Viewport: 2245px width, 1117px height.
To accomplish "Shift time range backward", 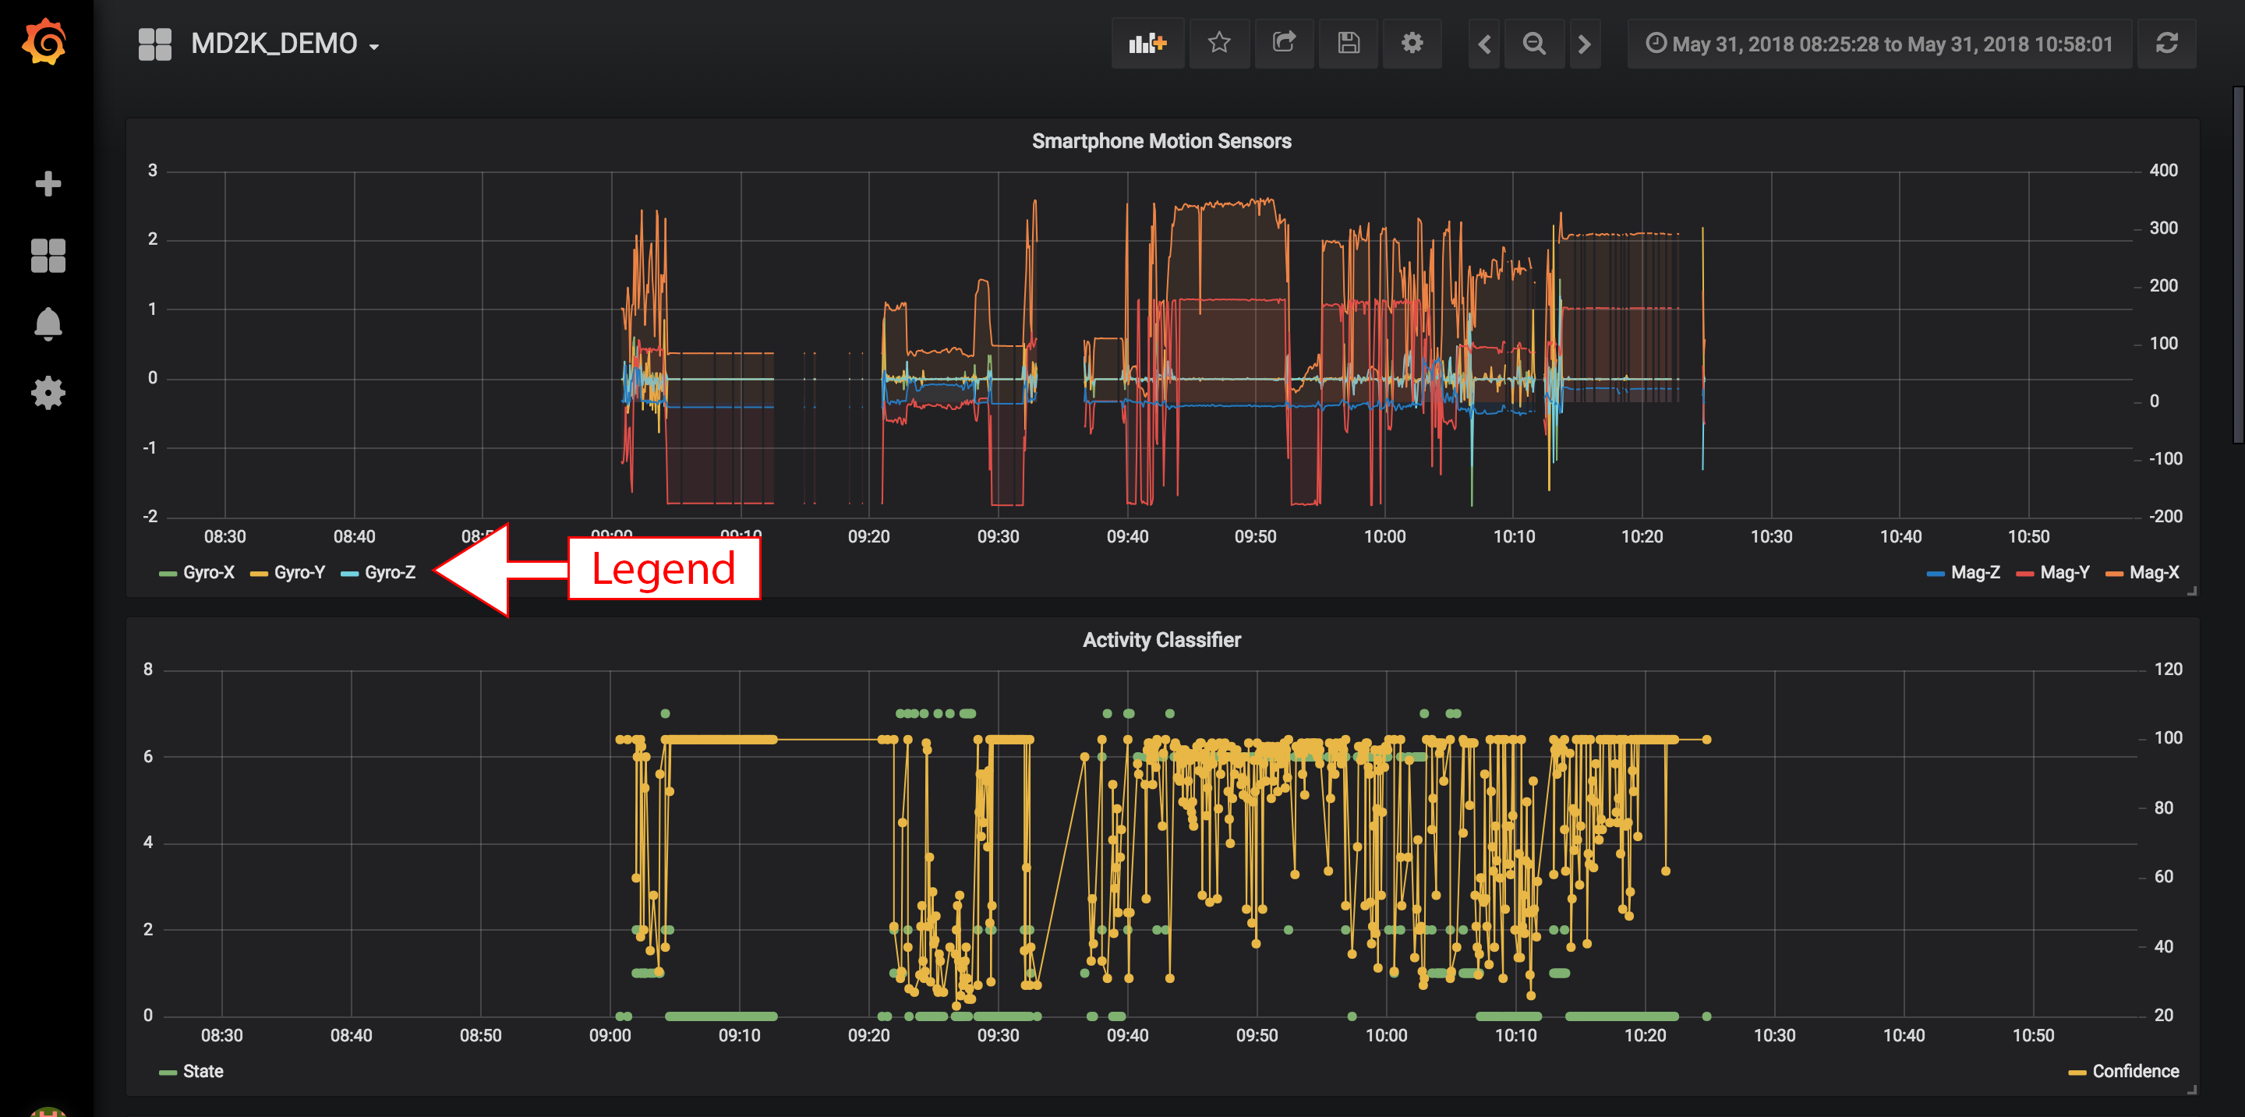I will pos(1484,44).
